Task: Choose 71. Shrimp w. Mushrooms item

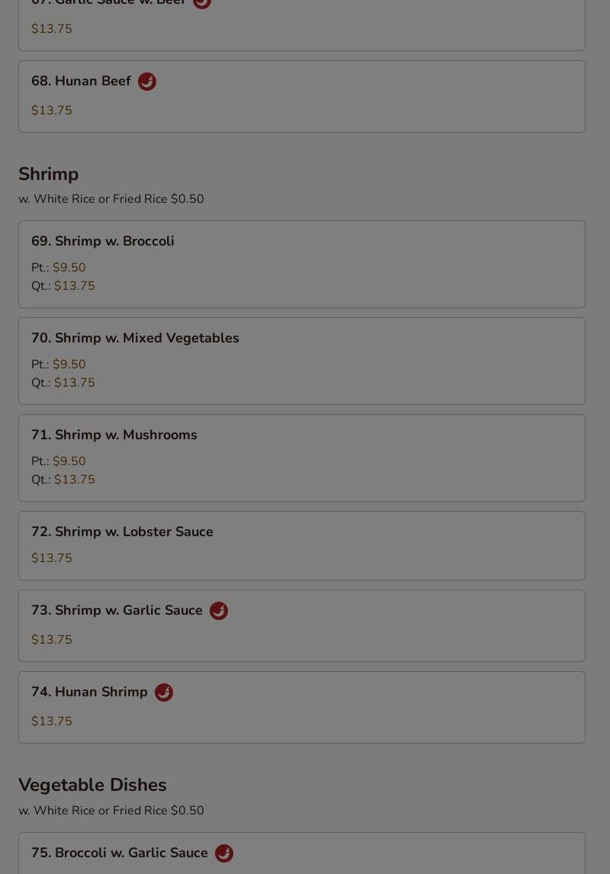Action: point(302,458)
